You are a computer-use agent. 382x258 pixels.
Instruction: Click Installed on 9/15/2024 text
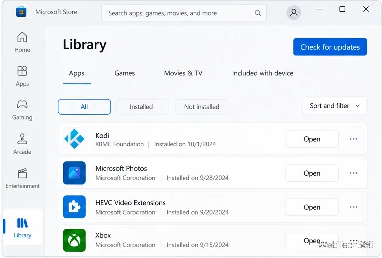(x=197, y=245)
